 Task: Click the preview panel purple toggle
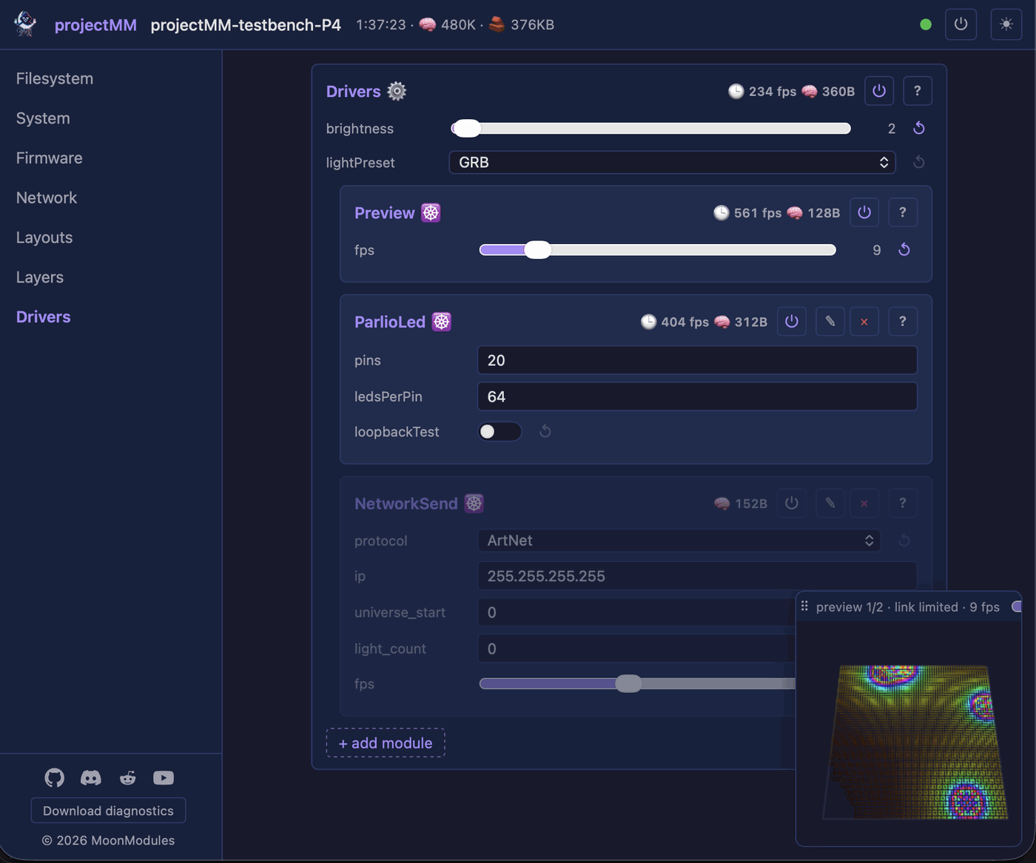(1017, 606)
